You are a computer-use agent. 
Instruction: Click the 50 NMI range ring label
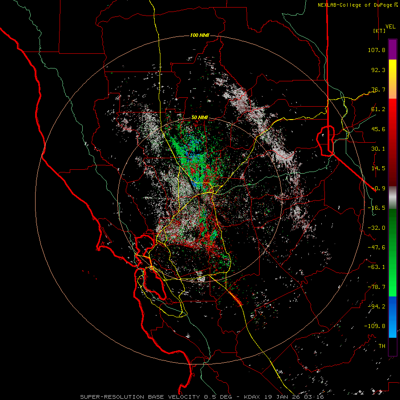[x=200, y=118]
